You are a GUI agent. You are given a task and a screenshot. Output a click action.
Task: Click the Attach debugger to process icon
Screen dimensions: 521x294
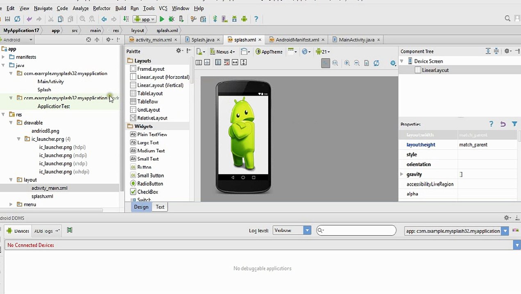181,19
